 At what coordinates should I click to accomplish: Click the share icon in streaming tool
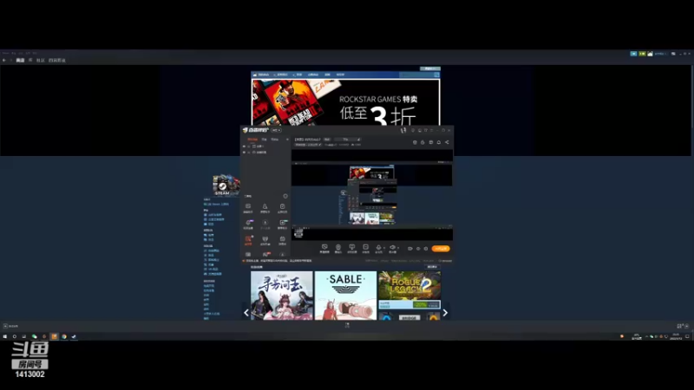tap(447, 142)
